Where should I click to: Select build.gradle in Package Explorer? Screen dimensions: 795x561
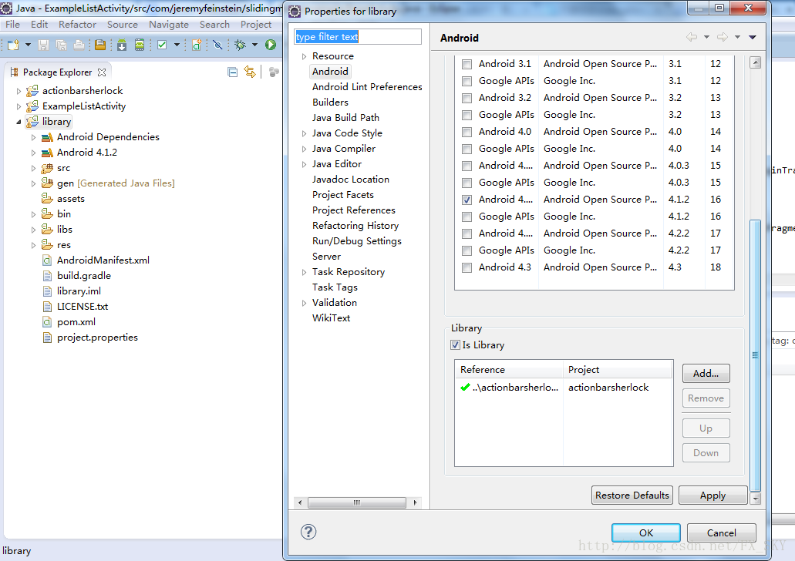pos(83,276)
